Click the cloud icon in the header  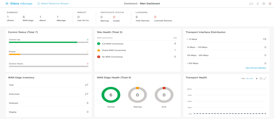click(x=251, y=4)
